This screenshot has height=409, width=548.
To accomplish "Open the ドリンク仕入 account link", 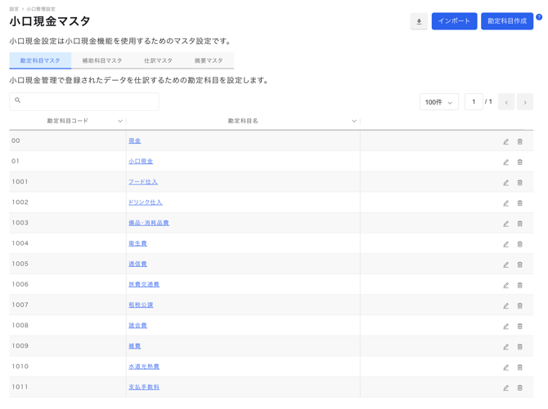I will click(x=146, y=202).
